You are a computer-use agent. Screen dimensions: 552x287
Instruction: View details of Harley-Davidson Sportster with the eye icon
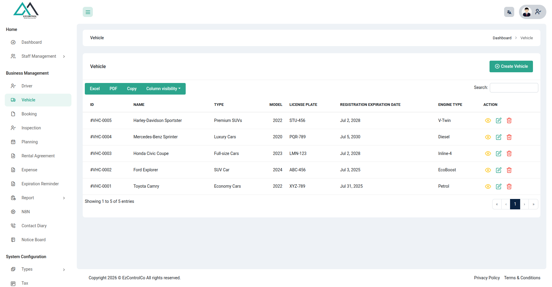488,120
